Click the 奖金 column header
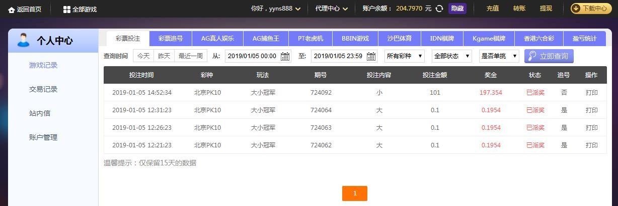This screenshot has height=206, width=618. [491, 75]
